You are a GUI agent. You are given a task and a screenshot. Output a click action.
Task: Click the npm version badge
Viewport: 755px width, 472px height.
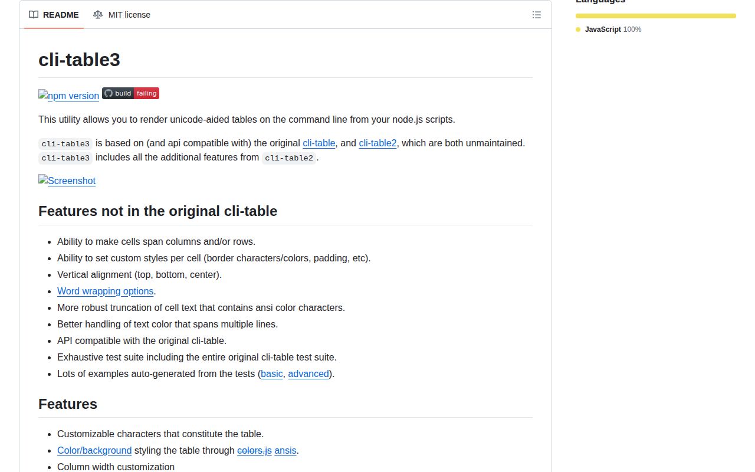coord(68,96)
